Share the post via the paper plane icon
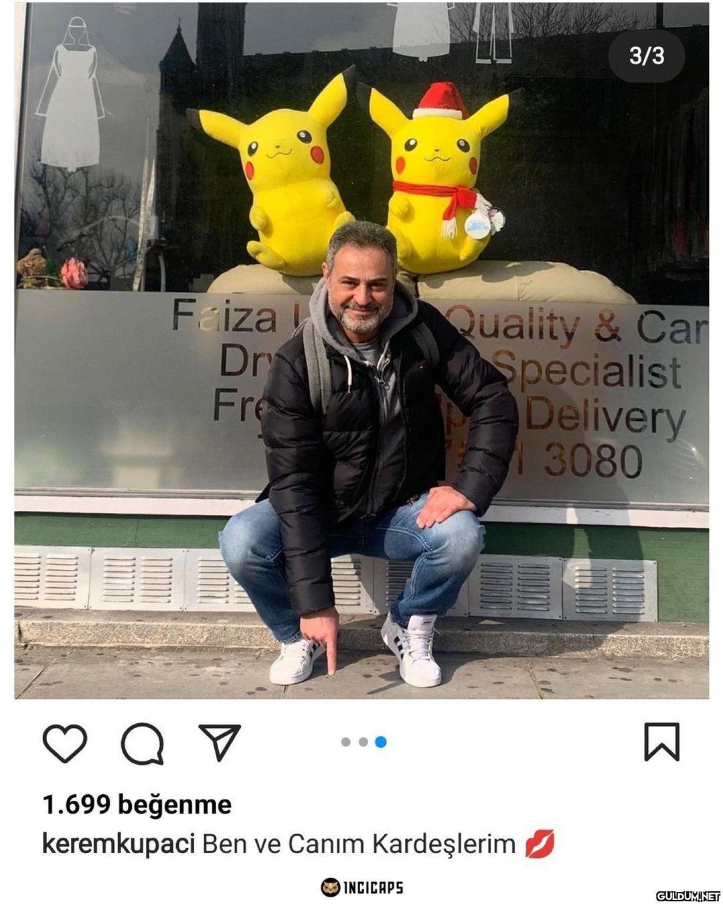723x904 pixels. [220, 741]
